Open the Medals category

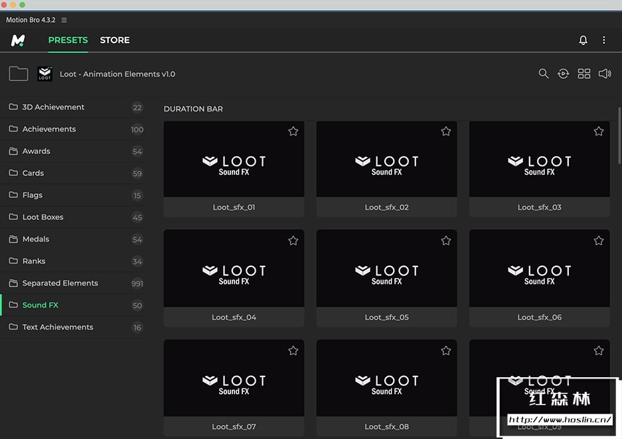click(x=74, y=239)
